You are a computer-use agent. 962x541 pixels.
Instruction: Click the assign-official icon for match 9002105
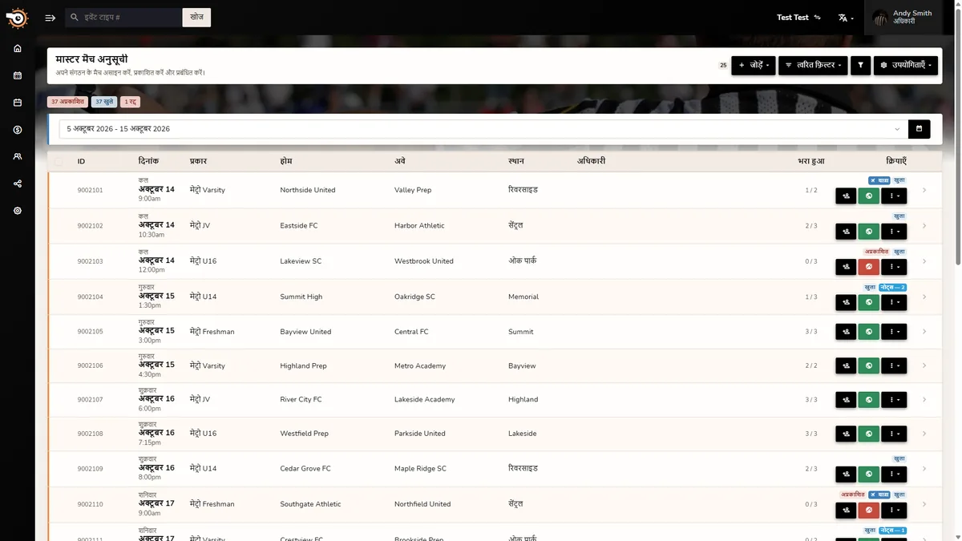(846, 331)
